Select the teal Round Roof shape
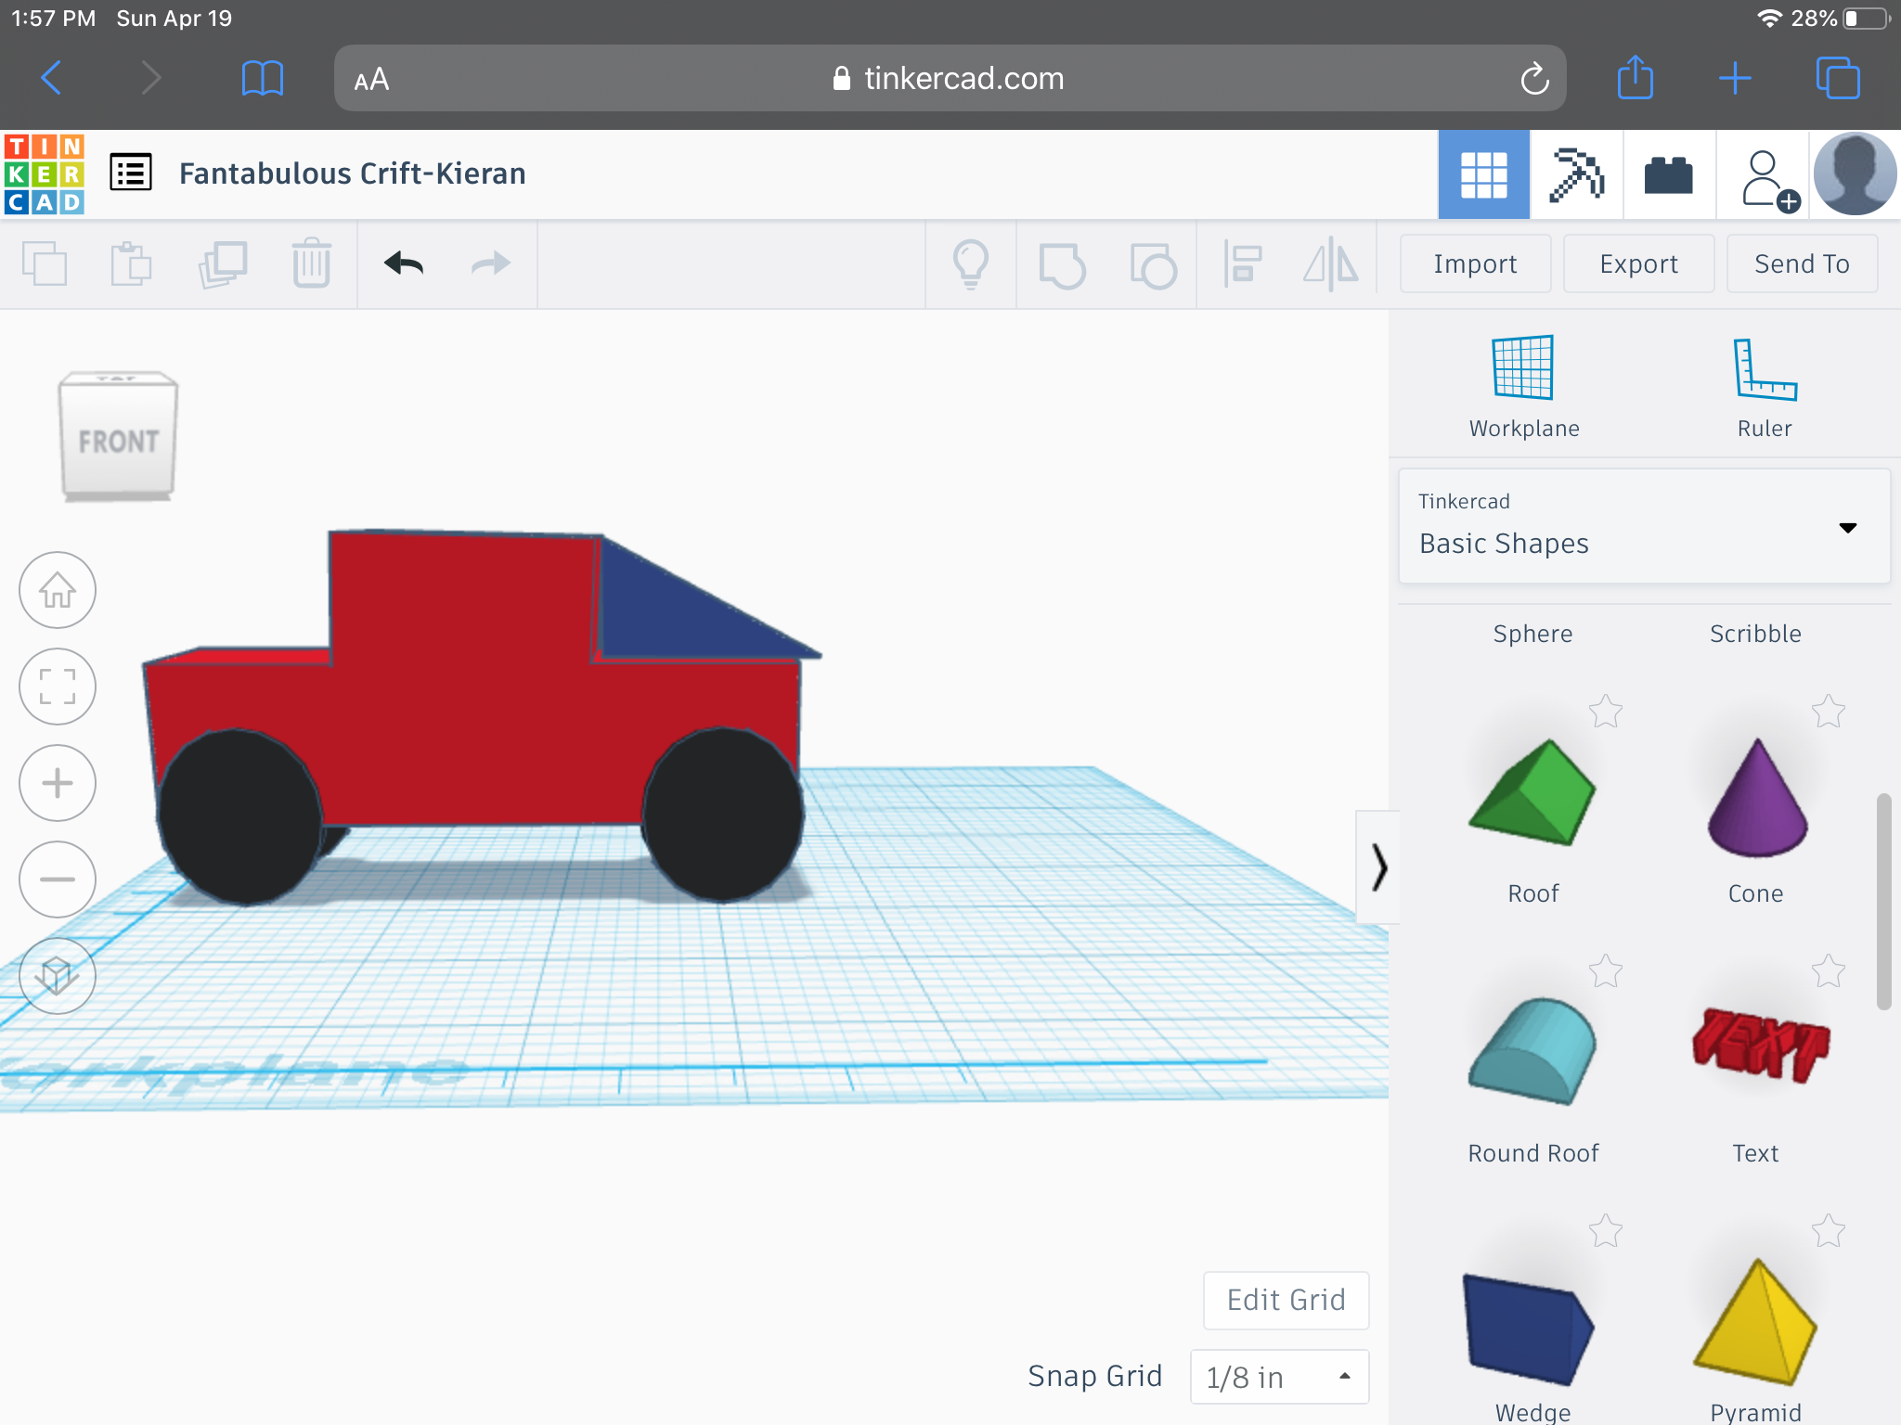Screen dimensions: 1901x1425 coord(1532,1050)
